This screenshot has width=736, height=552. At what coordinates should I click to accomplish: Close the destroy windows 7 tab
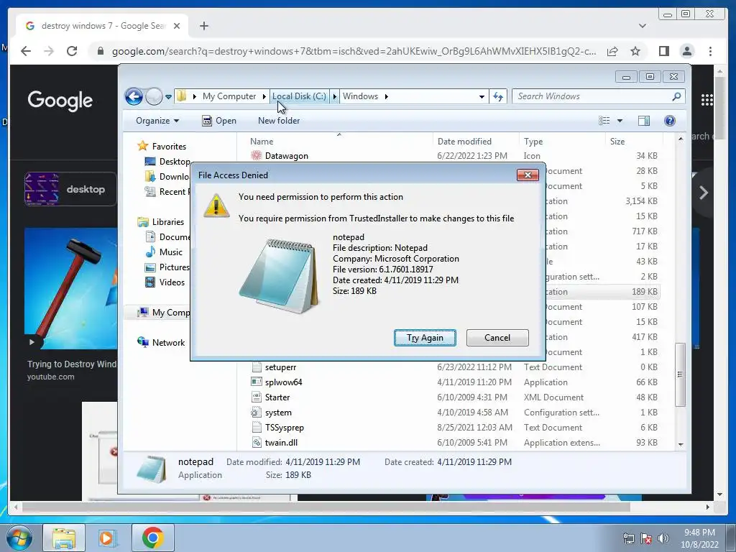coord(177,26)
